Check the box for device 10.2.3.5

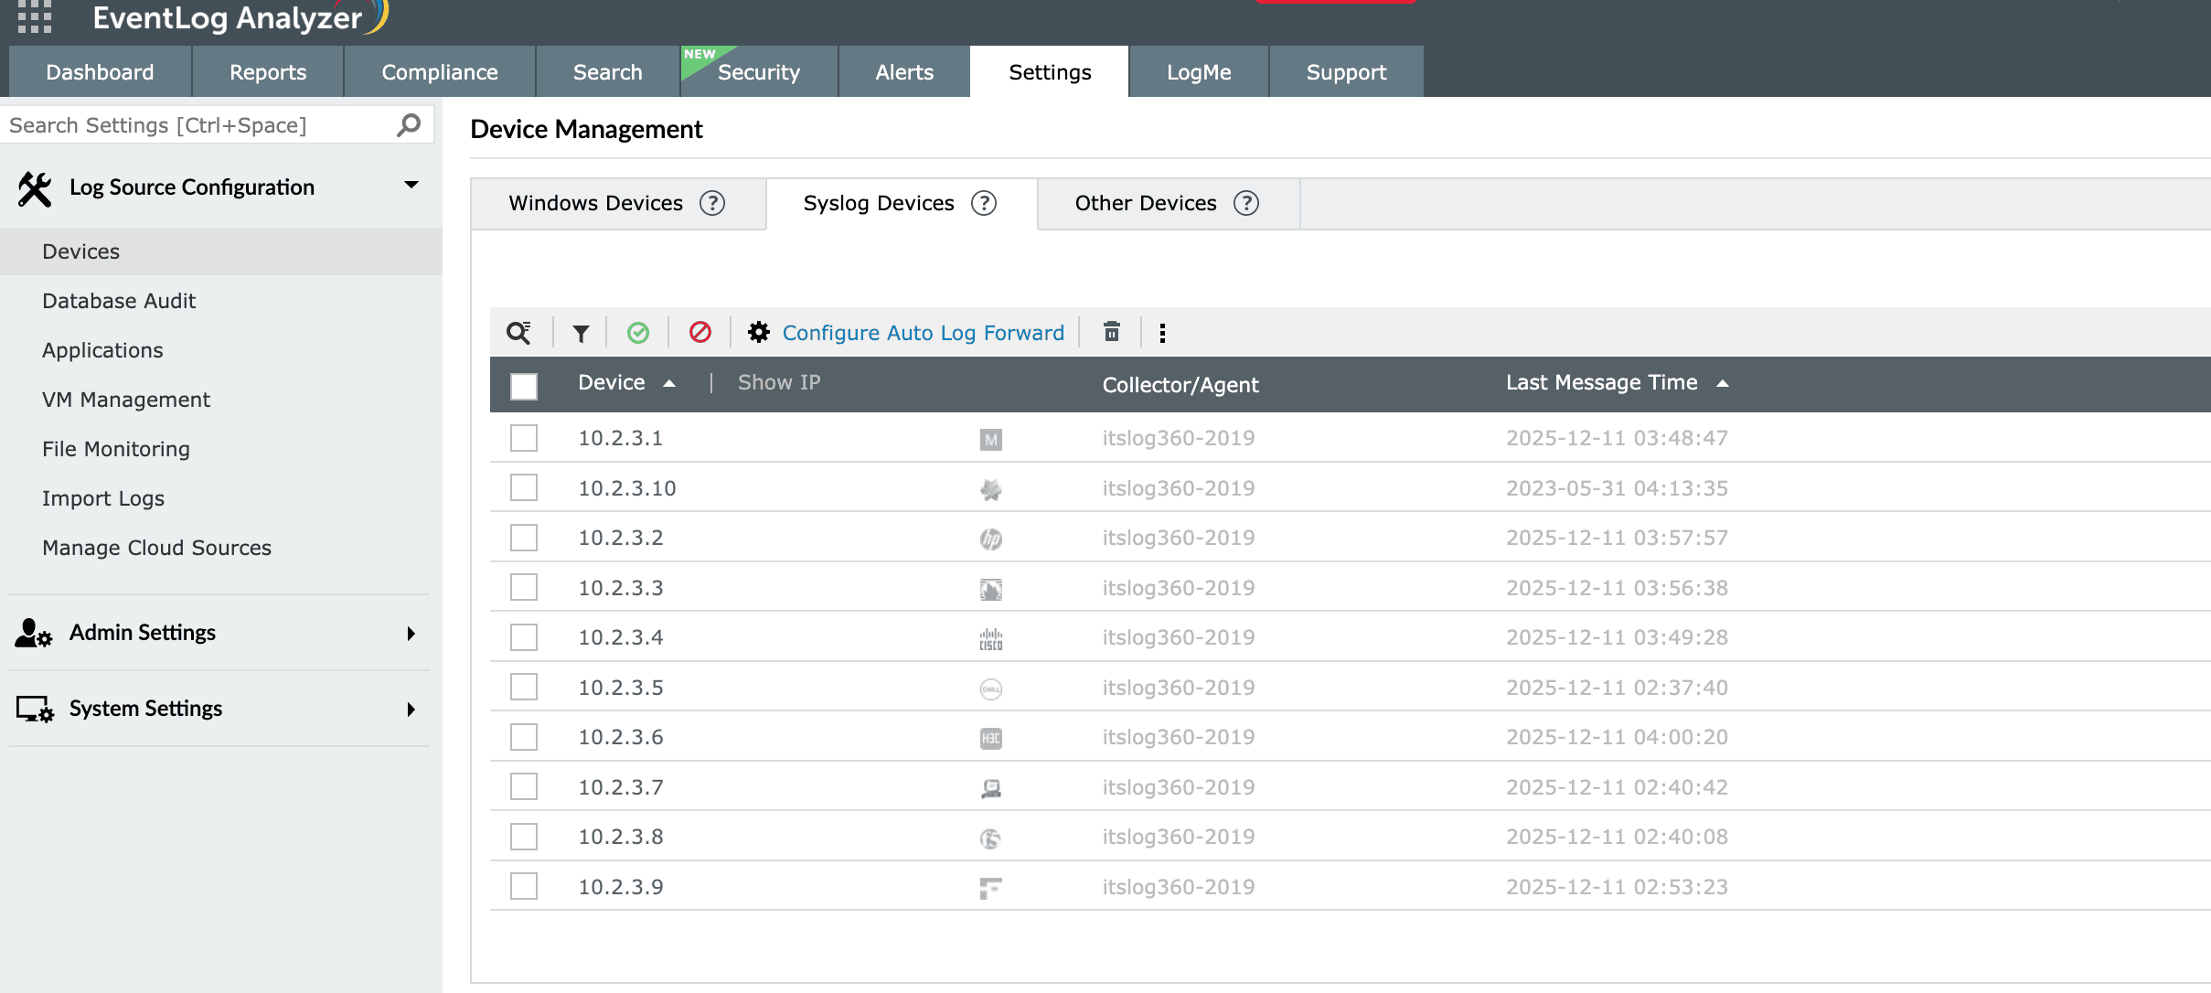524,687
